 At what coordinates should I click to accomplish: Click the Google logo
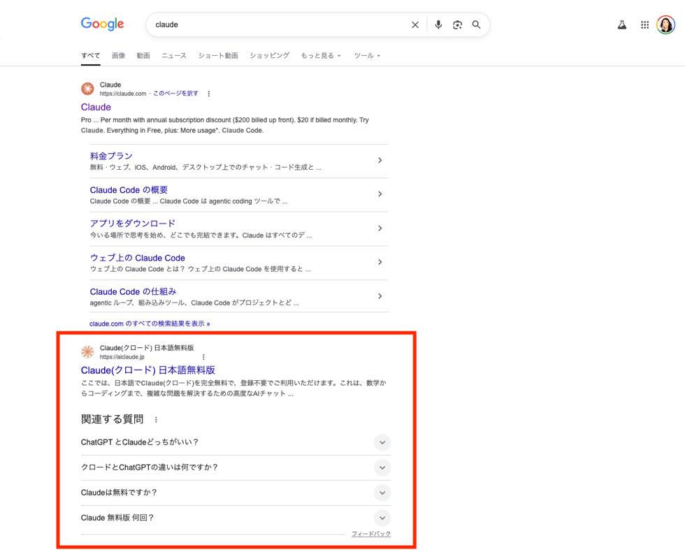pyautogui.click(x=102, y=24)
